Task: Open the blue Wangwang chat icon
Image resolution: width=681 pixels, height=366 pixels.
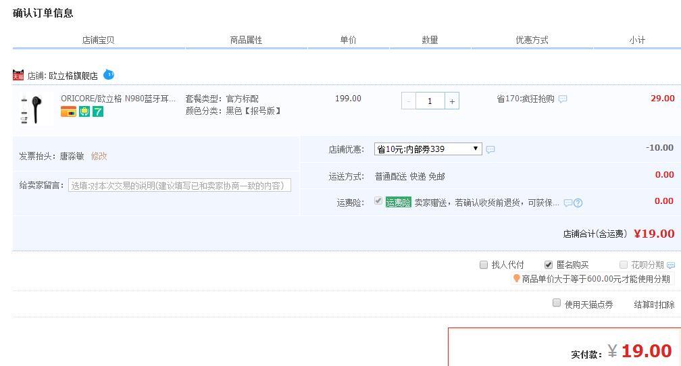Action: click(109, 75)
